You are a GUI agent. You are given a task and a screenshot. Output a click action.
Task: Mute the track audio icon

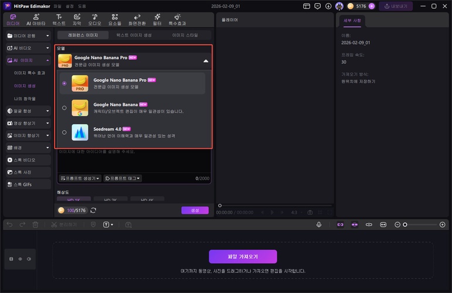(x=29, y=259)
